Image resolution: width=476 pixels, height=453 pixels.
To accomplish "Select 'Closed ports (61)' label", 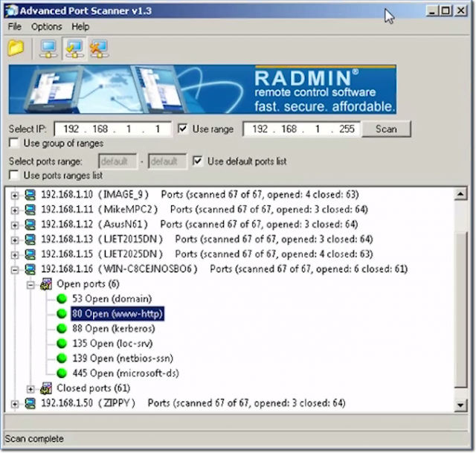I will pyautogui.click(x=93, y=388).
